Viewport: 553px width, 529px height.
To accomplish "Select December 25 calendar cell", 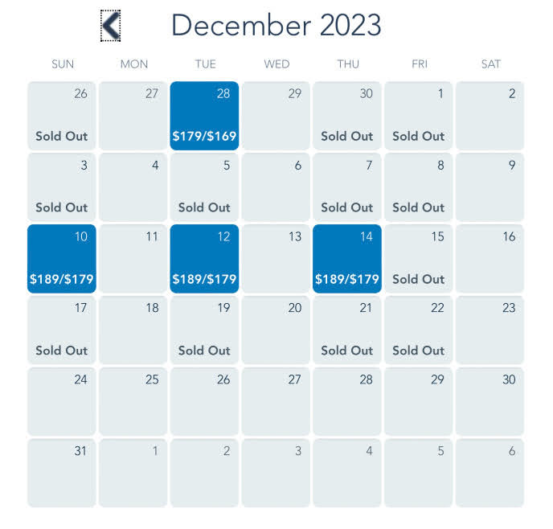I will [x=133, y=401].
